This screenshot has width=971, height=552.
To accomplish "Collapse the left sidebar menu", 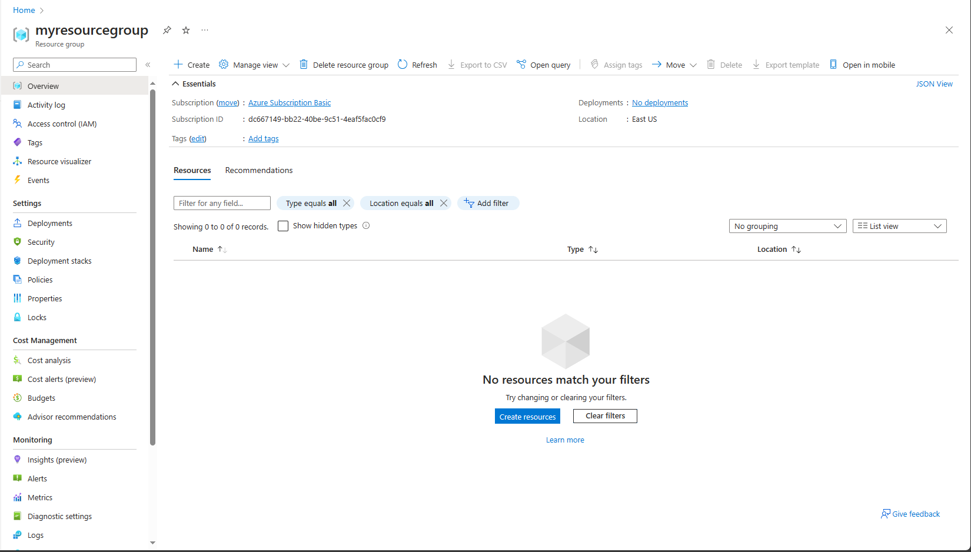I will (x=148, y=65).
